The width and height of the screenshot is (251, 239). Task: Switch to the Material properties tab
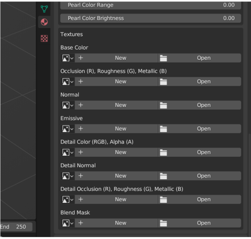44,22
